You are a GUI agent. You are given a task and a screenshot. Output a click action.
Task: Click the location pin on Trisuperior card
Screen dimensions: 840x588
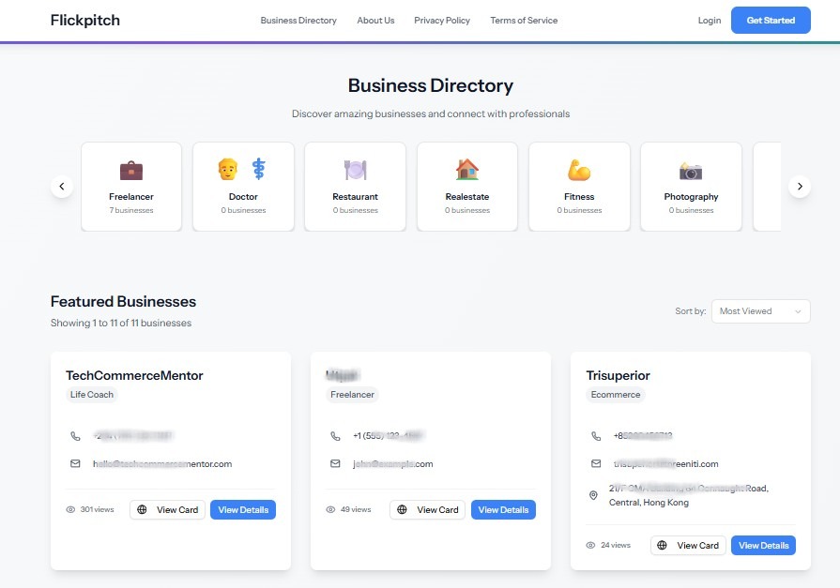(593, 495)
